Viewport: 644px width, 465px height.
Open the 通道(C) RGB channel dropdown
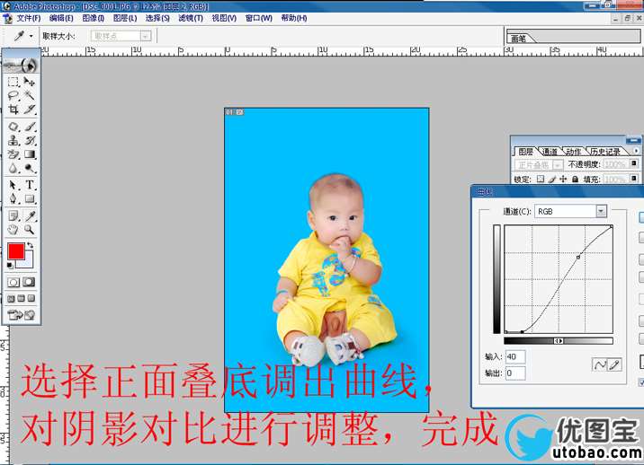(601, 211)
